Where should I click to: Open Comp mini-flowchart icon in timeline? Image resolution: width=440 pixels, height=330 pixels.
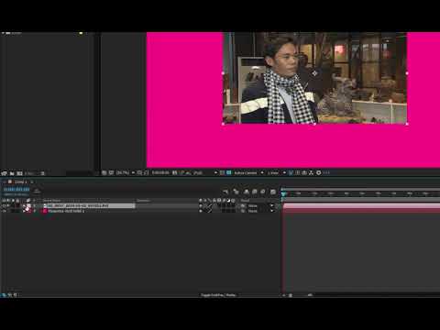pos(225,192)
